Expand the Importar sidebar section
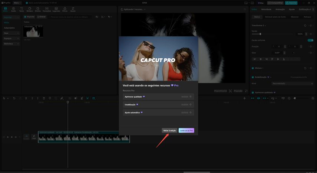 point(11,17)
